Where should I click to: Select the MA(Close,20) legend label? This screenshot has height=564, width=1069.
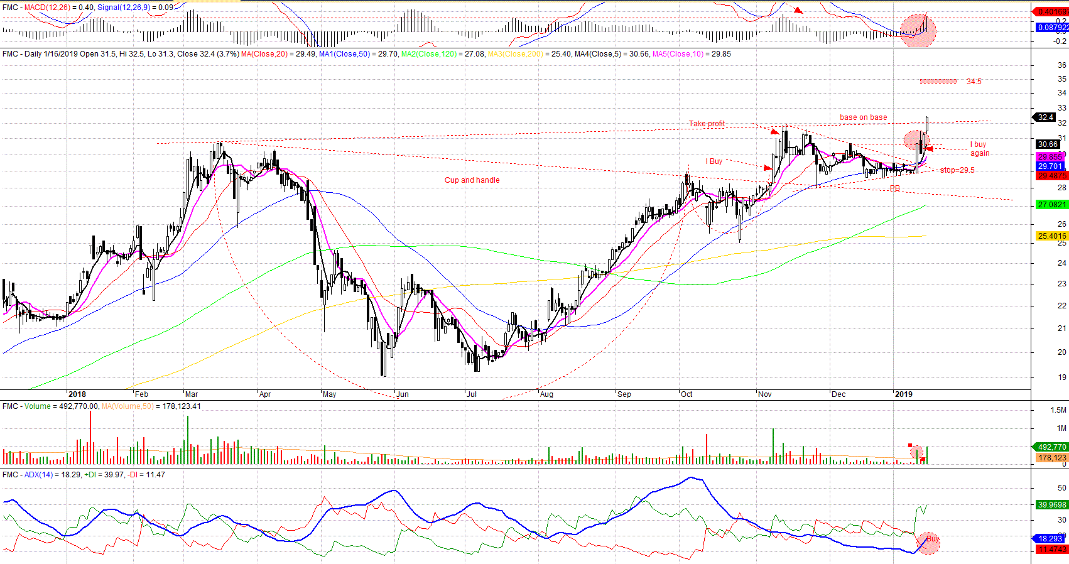coord(264,54)
